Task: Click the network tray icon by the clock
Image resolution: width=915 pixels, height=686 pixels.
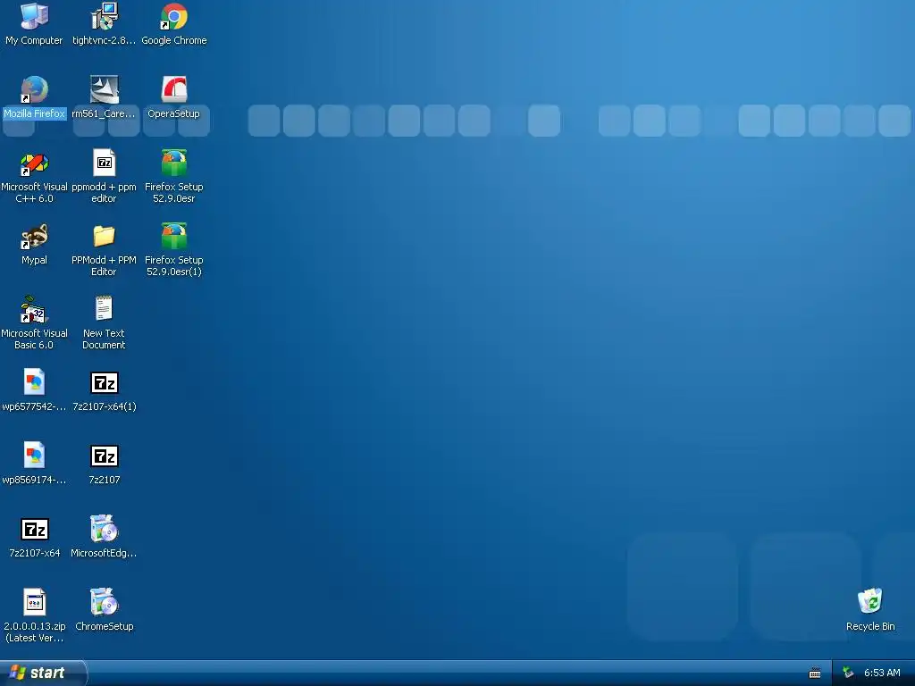Action: point(848,673)
